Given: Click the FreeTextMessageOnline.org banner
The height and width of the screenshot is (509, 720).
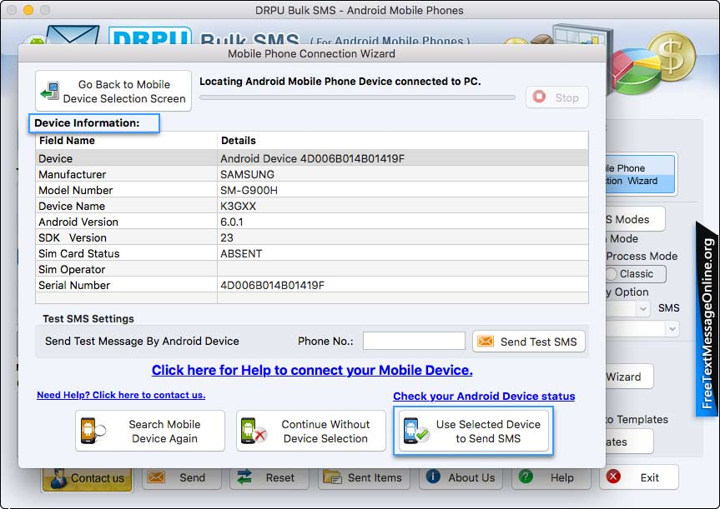Looking at the screenshot, I should pos(707,321).
